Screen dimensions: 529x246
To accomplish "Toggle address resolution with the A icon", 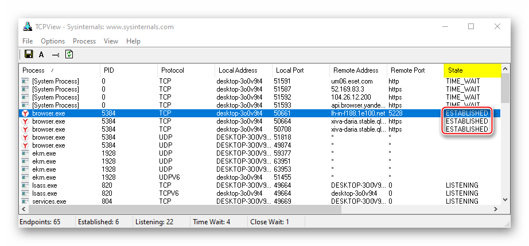I will [x=41, y=54].
